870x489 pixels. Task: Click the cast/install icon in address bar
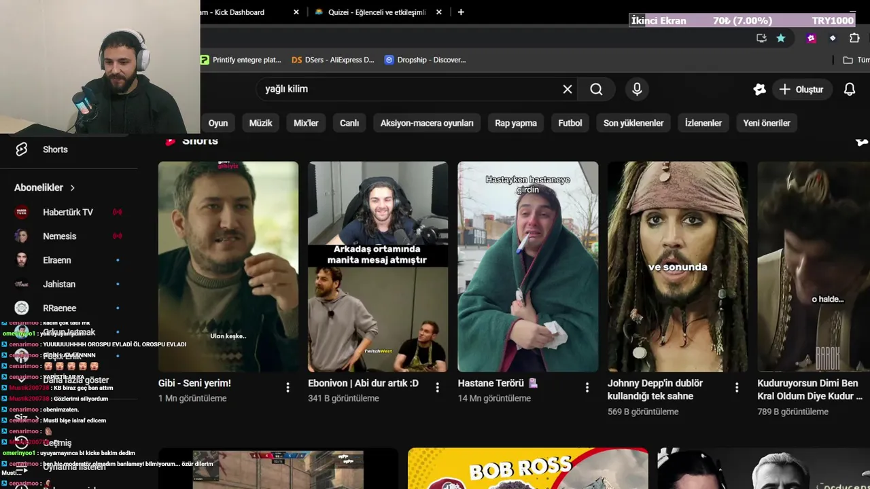pos(761,38)
